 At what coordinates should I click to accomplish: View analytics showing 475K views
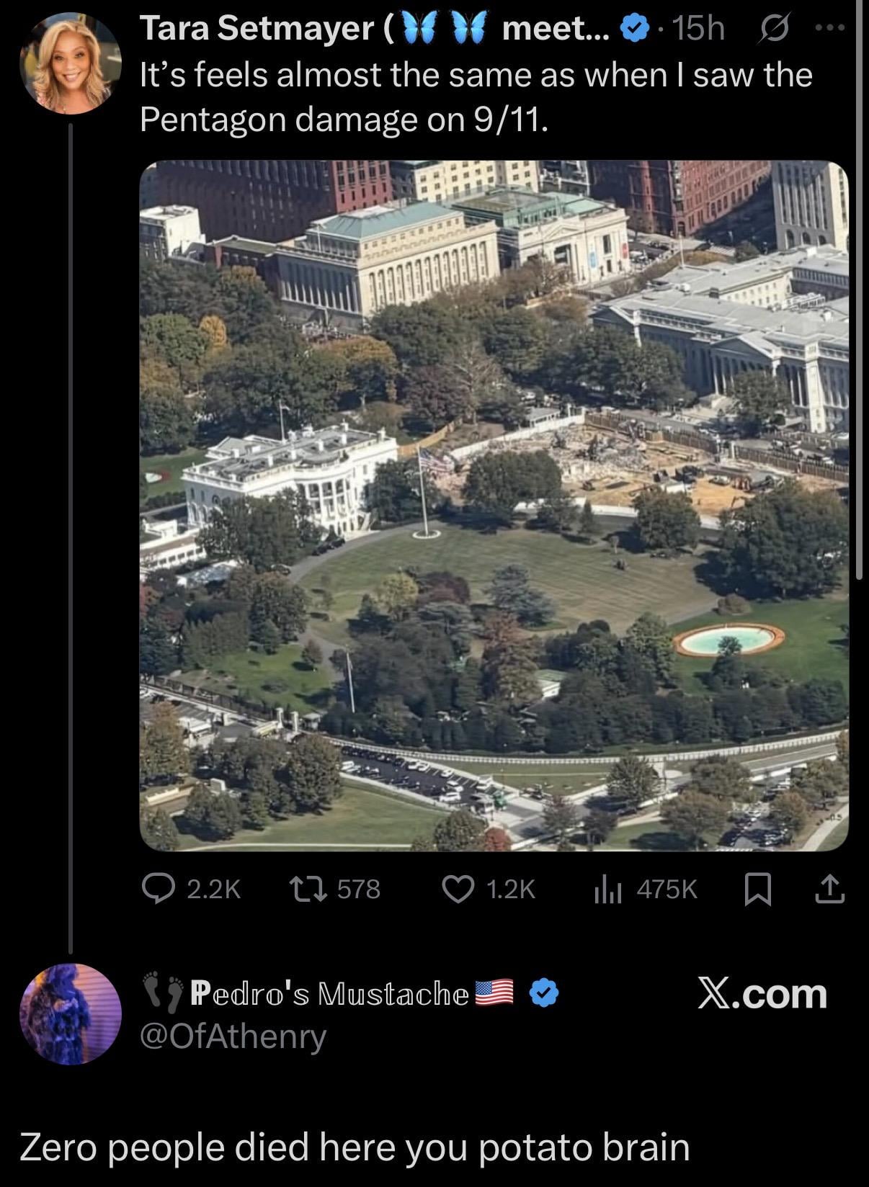point(607,890)
